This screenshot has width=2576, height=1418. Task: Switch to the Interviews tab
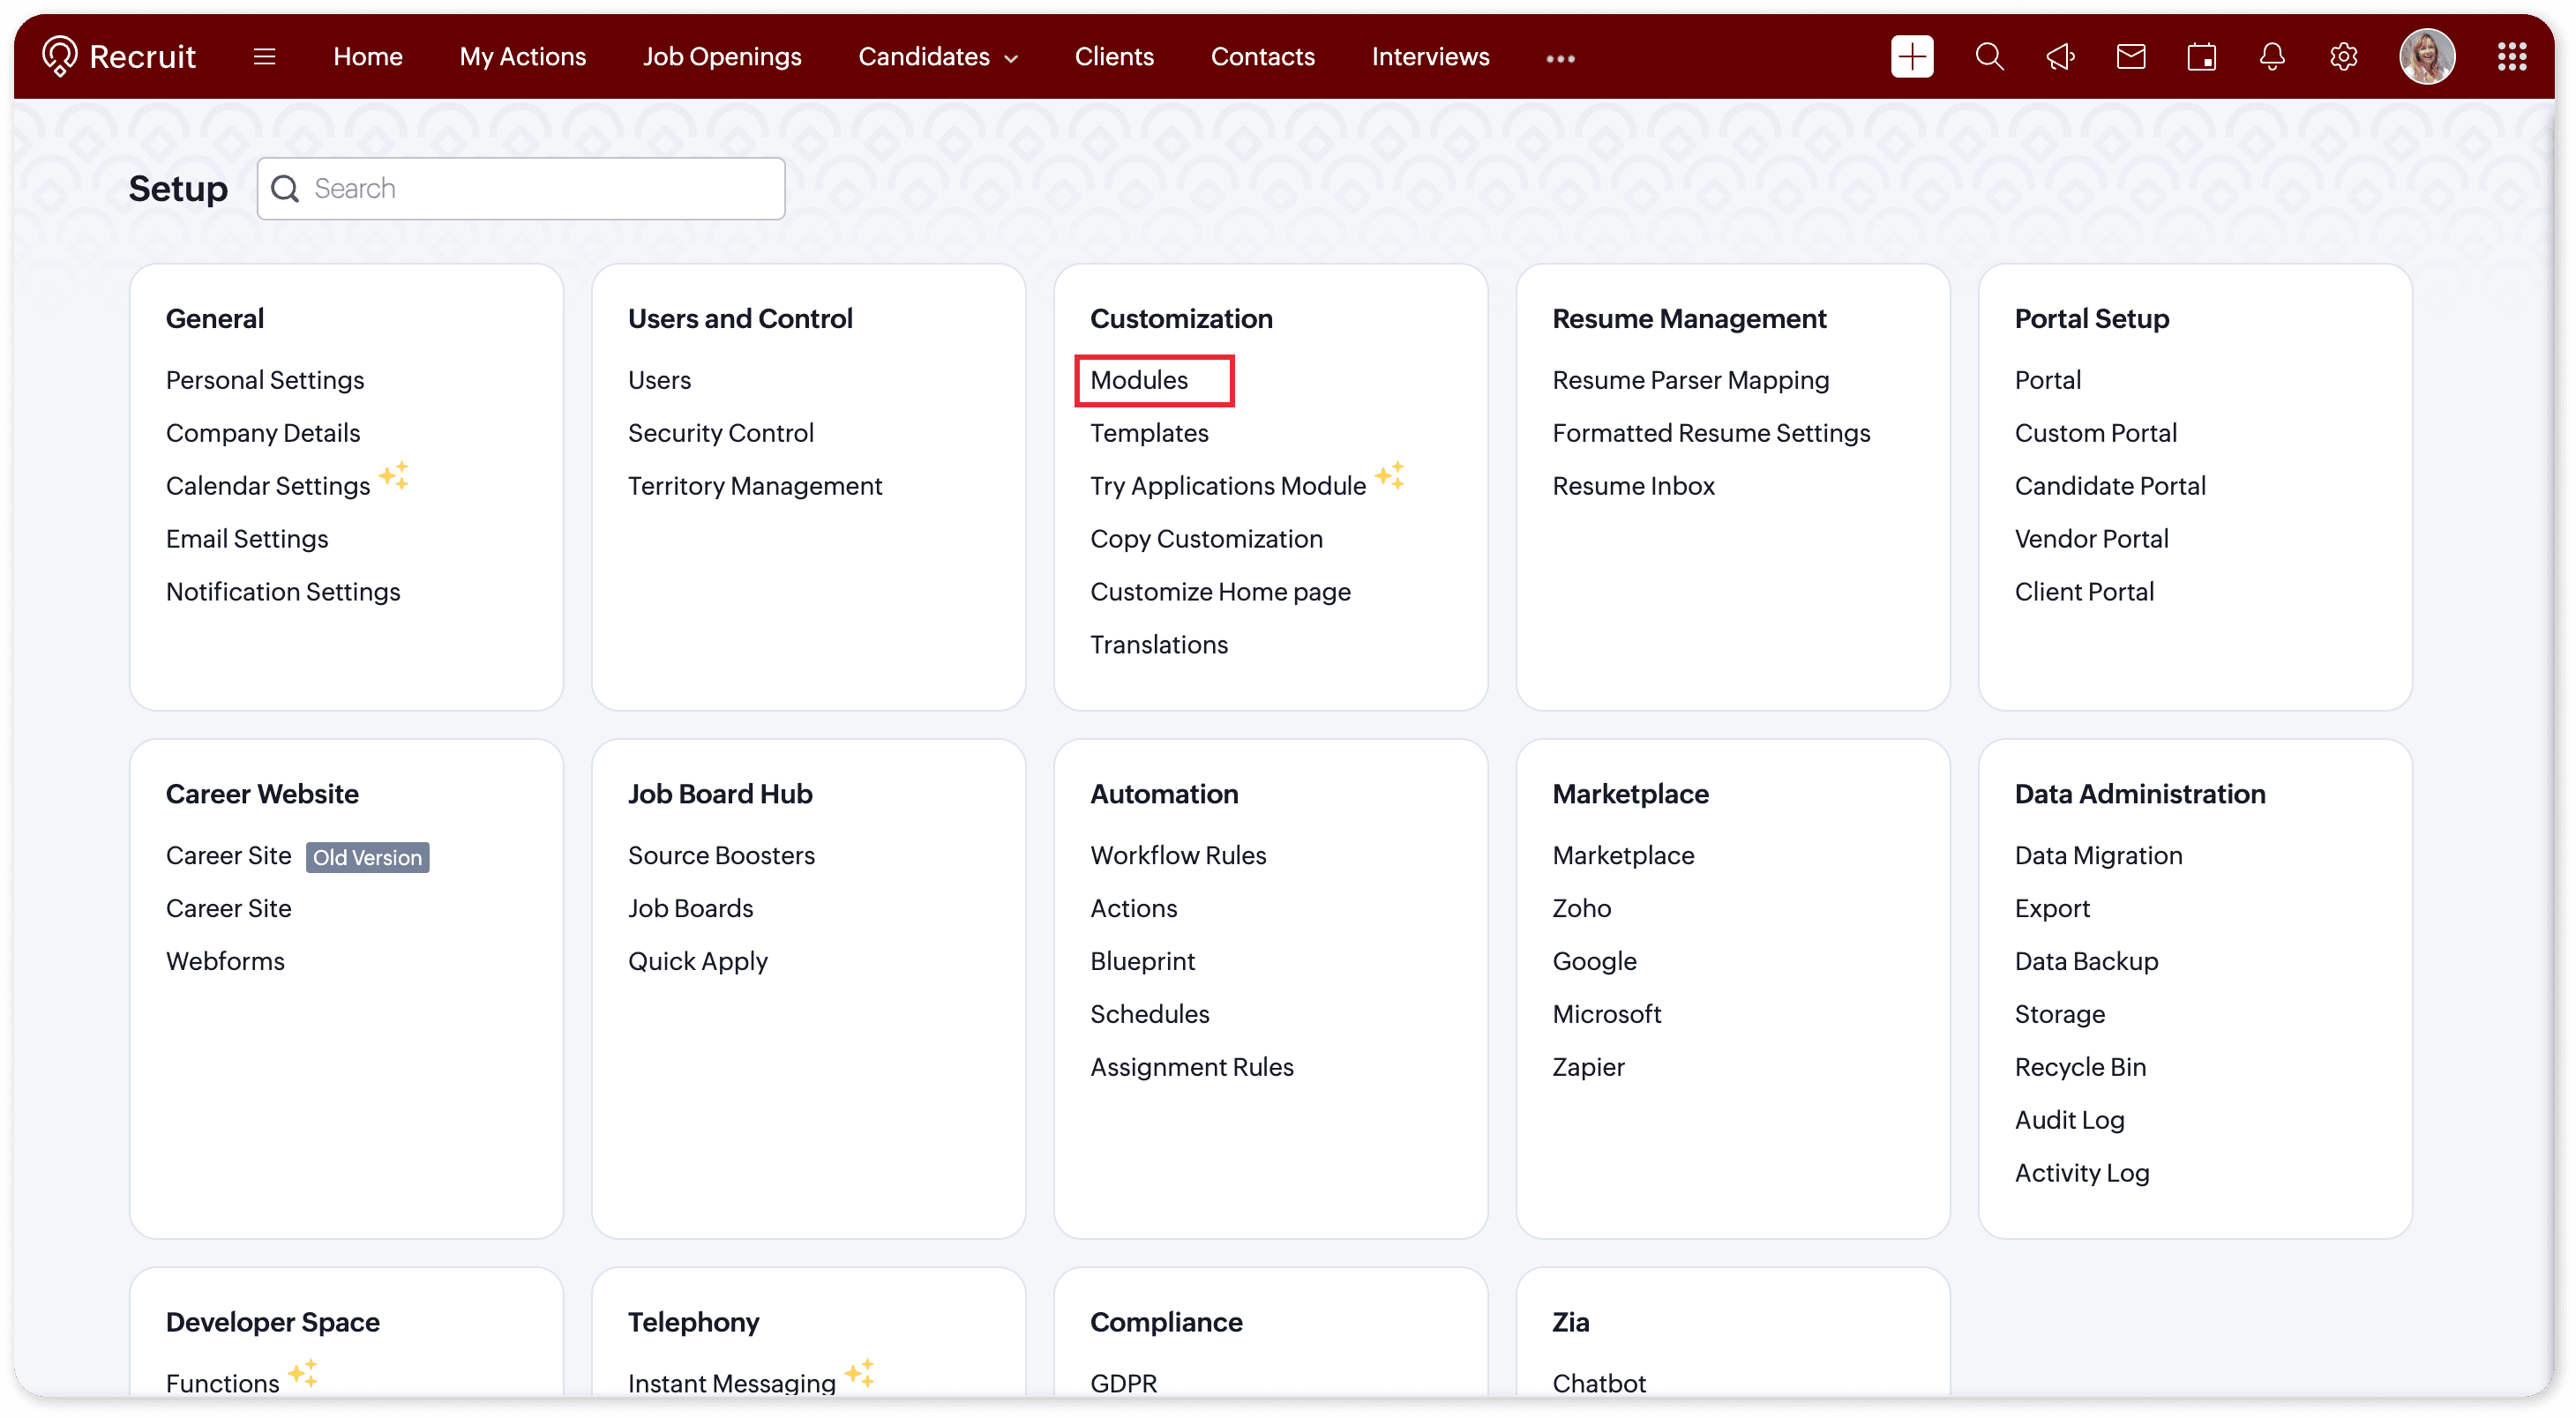click(1430, 57)
